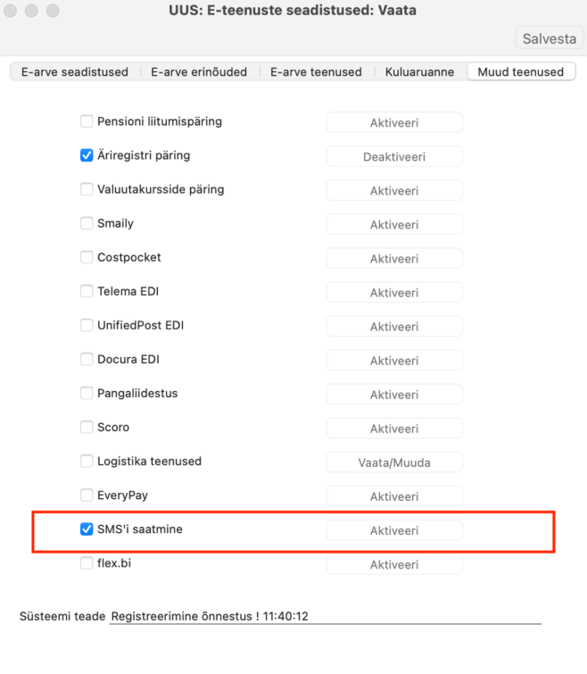Switch to E-arve seadistused tab
This screenshot has width=587, height=674.
pyautogui.click(x=75, y=71)
